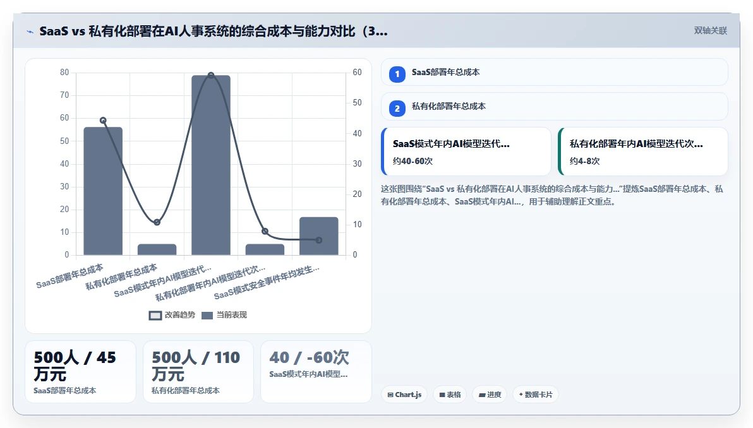Image resolution: width=753 pixels, height=428 pixels.
Task: Click the line point above second bar
Action: coord(157,222)
